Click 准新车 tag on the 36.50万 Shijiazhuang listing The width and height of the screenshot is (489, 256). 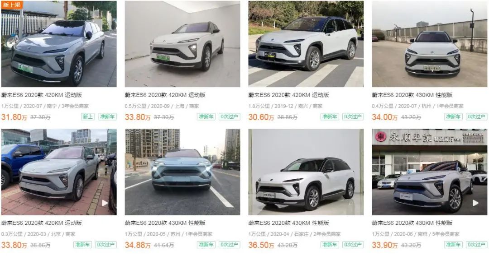(x=330, y=245)
